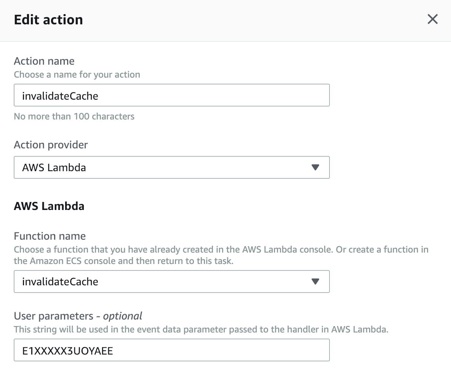Click the Action provider dropdown arrow icon
451x369 pixels.
[315, 167]
